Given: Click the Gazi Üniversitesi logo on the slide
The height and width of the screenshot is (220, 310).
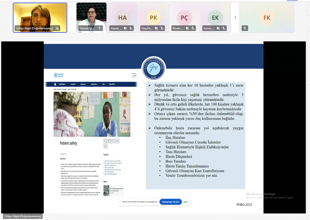Looking at the screenshot, I should pos(153,68).
